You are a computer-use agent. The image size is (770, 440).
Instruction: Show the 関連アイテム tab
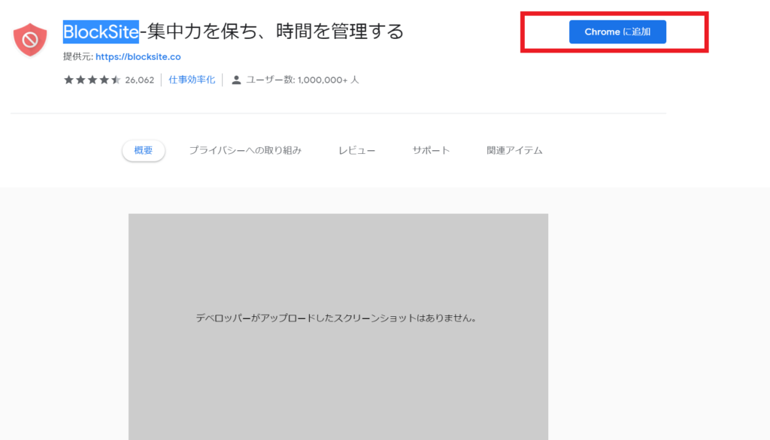coord(514,151)
